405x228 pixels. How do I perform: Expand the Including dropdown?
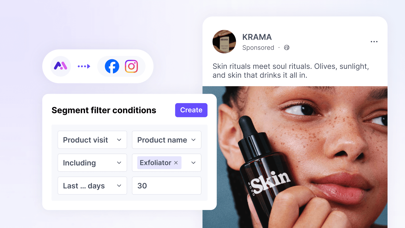[x=92, y=163]
